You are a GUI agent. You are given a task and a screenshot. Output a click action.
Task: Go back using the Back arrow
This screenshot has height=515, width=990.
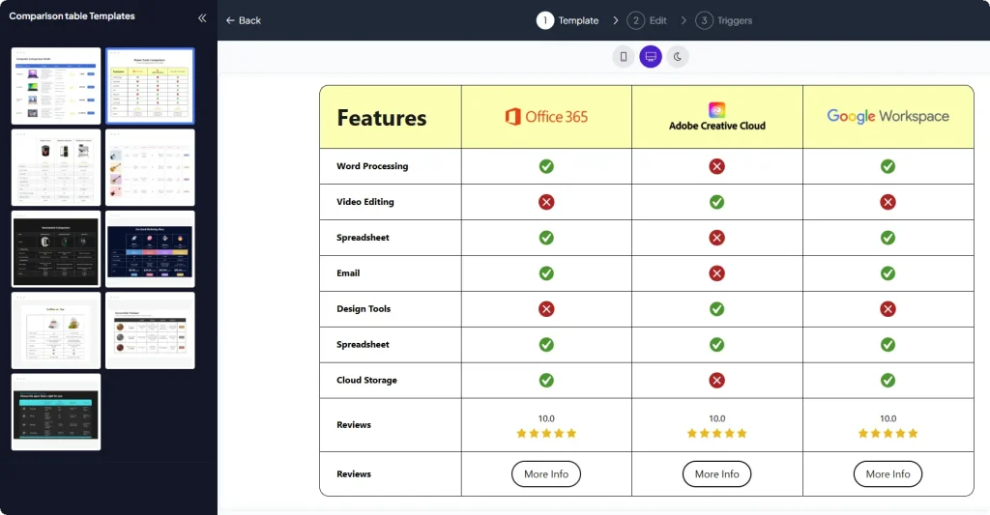[243, 20]
